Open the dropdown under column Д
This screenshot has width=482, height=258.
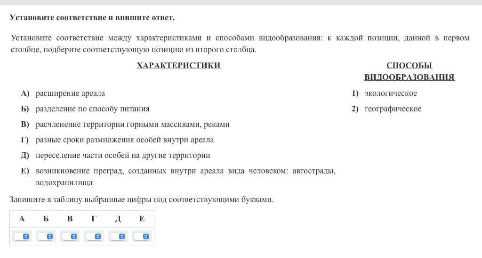pos(118,236)
